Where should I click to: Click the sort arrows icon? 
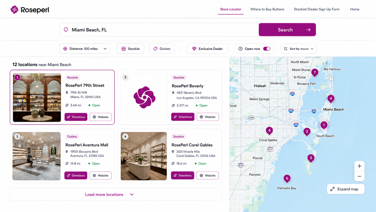pos(286,49)
